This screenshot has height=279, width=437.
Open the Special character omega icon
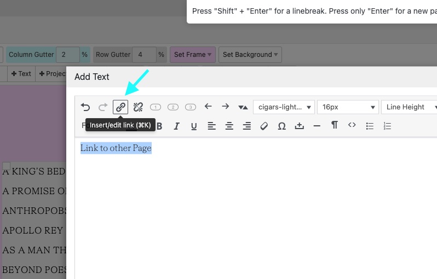tap(282, 126)
